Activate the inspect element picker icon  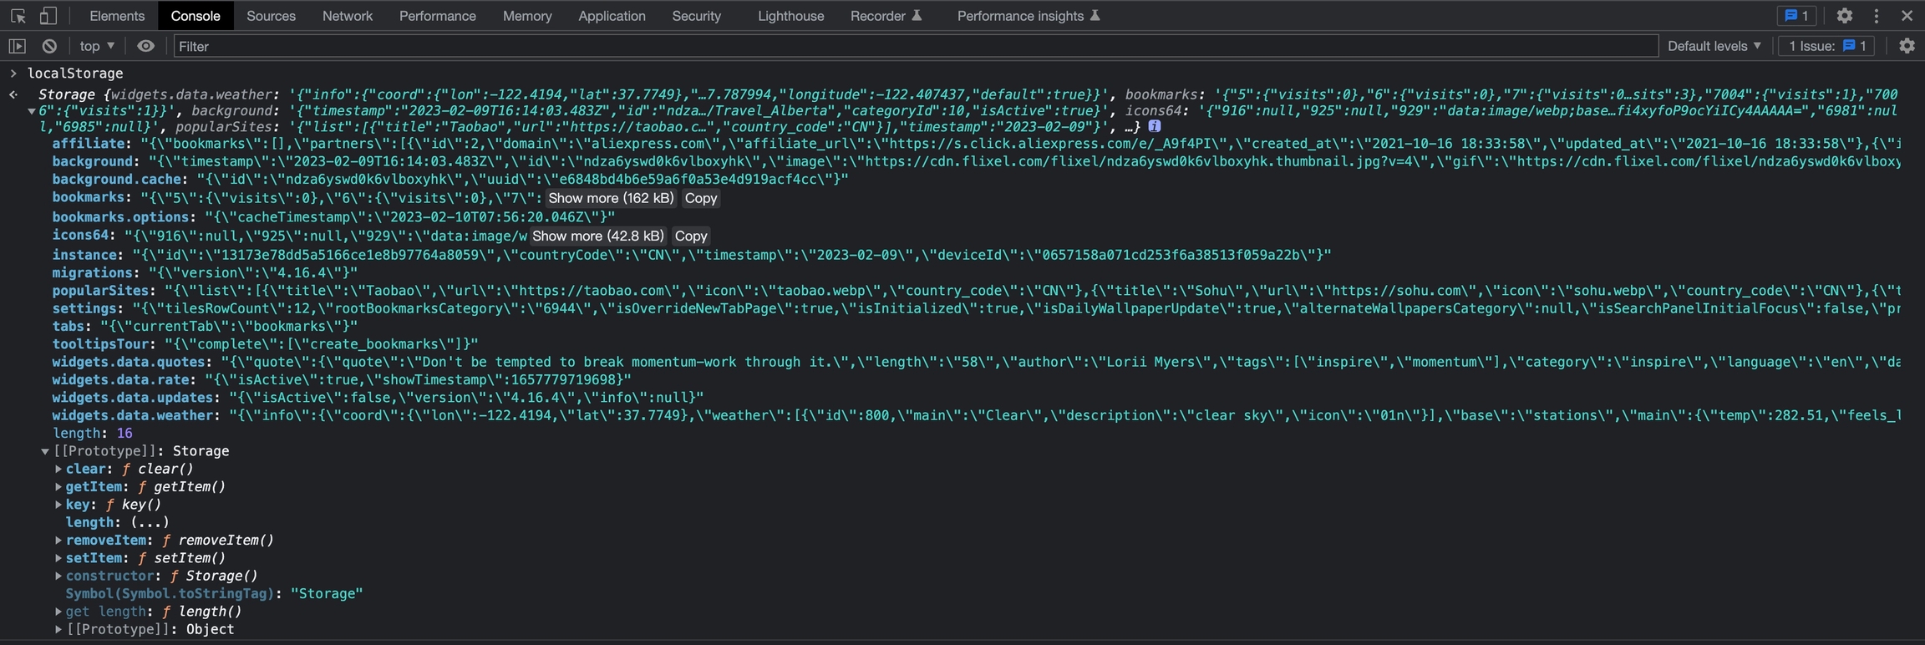pos(18,16)
